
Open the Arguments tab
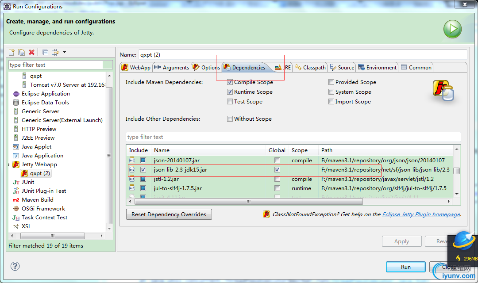171,68
